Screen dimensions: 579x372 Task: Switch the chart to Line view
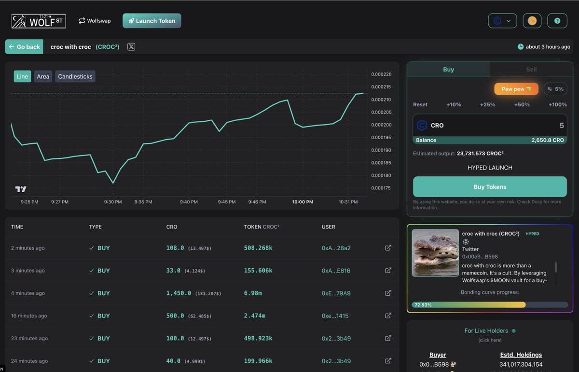pyautogui.click(x=22, y=76)
